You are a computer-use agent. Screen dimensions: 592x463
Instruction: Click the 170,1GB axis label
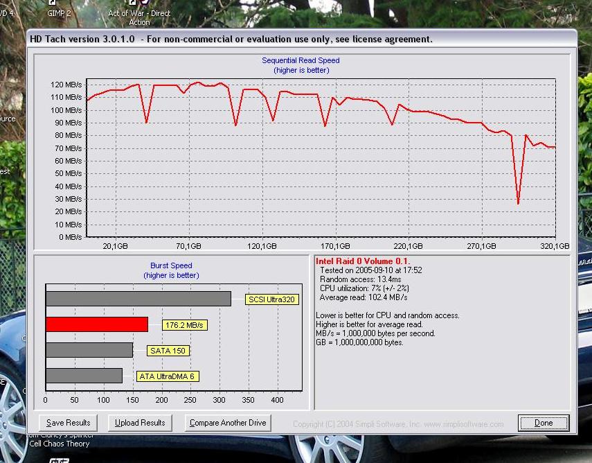coord(335,246)
